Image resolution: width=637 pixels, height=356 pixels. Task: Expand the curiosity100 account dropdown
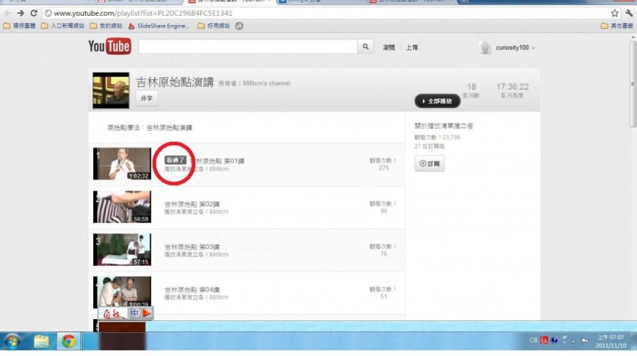point(533,48)
